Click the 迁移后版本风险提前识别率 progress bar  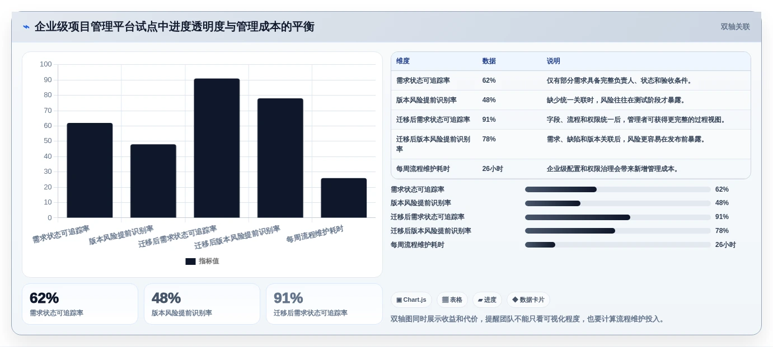pyautogui.click(x=618, y=231)
